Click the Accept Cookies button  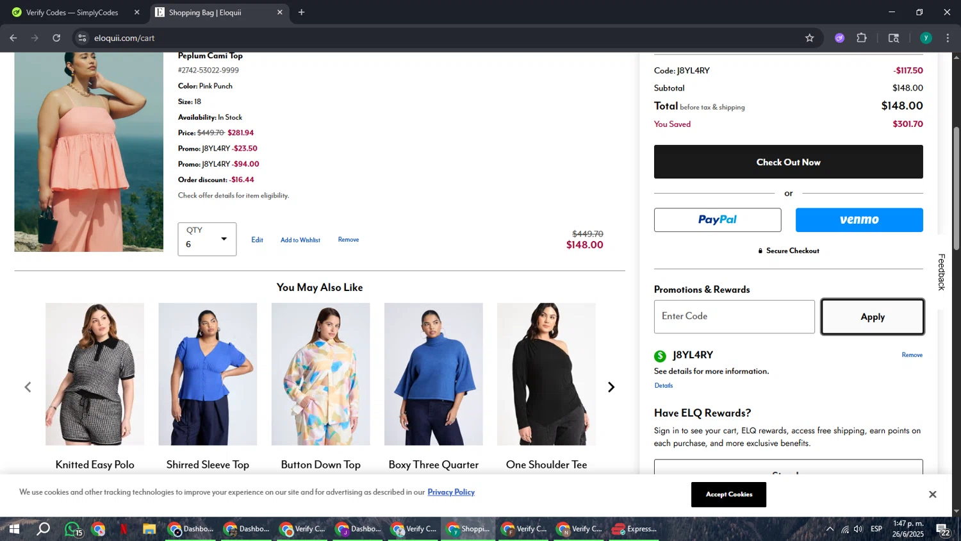(x=728, y=494)
